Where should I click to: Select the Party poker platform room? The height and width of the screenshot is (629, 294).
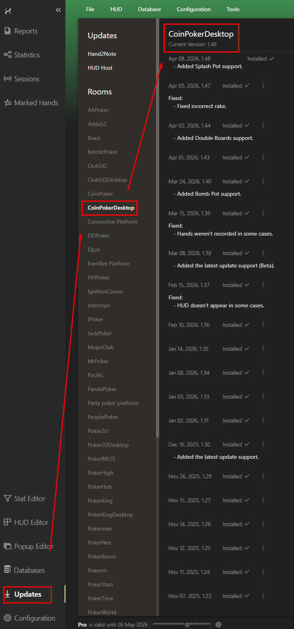pyautogui.click(x=113, y=403)
